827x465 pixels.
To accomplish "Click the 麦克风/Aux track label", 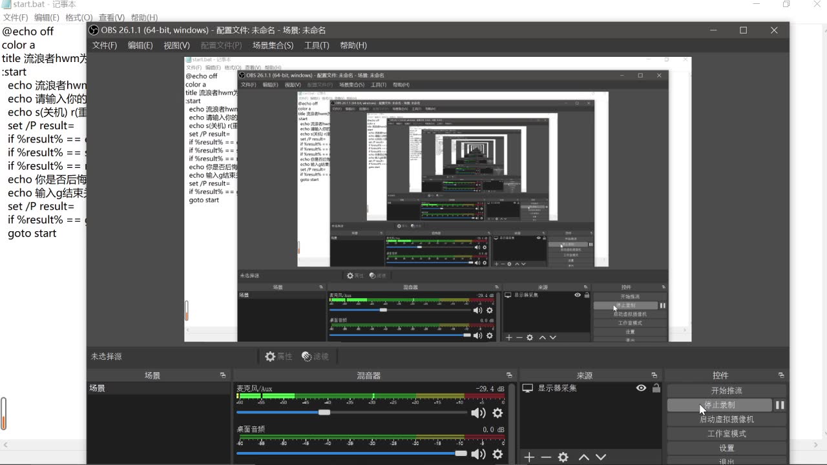I will coord(255,389).
